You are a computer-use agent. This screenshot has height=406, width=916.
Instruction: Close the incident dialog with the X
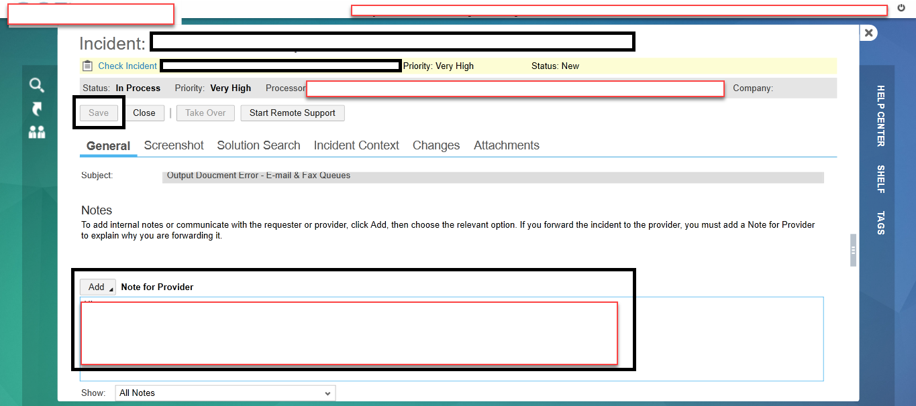[868, 33]
